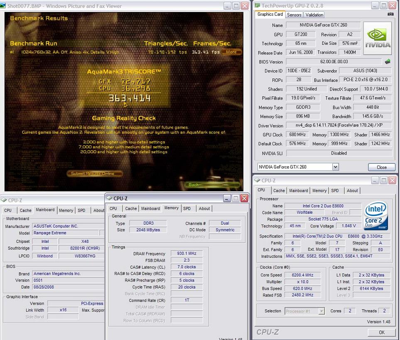Click the Intel Core 2 Duo logo
The image size is (400, 340).
(376, 215)
